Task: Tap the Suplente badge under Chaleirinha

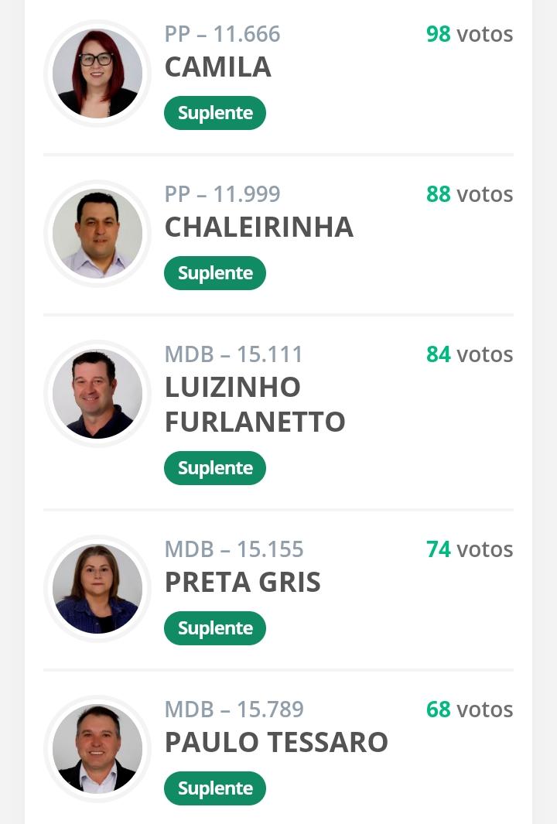Action: pos(215,273)
